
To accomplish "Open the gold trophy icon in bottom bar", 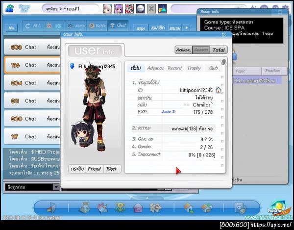I will pyautogui.click(x=120, y=207).
